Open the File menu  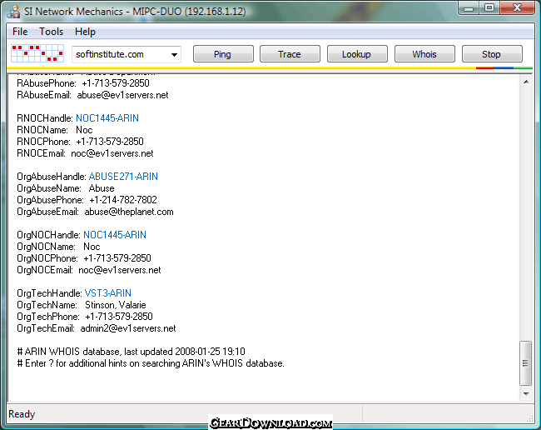pyautogui.click(x=20, y=32)
